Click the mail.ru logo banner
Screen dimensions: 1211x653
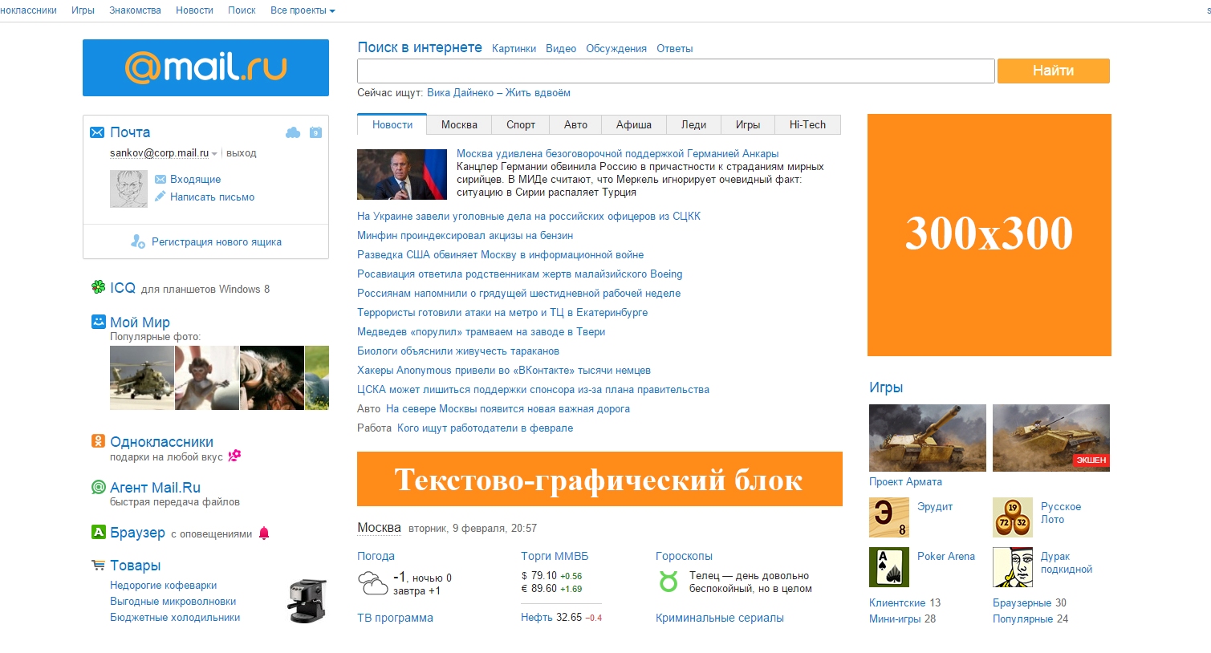click(205, 68)
